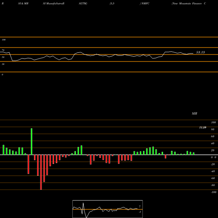The height and width of the screenshot is (218, 218).
Task: Select the NMFC ticker text in header
Action: tap(145, 3)
